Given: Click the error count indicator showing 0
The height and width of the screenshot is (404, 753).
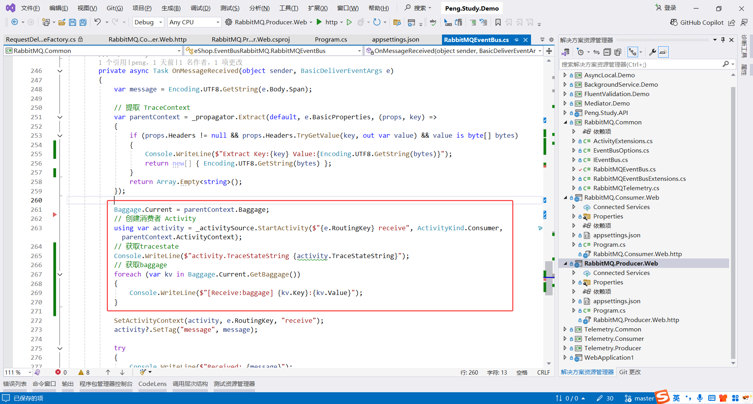Looking at the screenshot, I should [x=61, y=372].
